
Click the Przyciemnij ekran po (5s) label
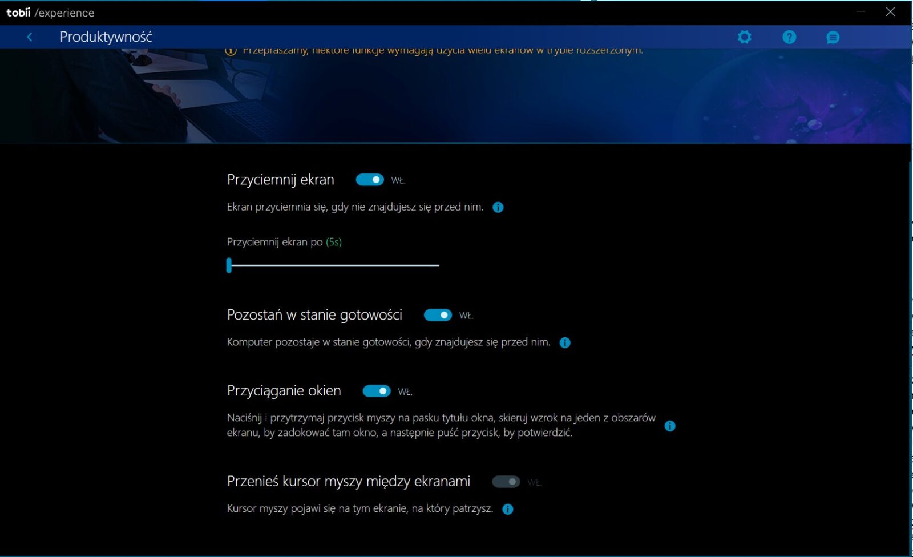point(284,242)
